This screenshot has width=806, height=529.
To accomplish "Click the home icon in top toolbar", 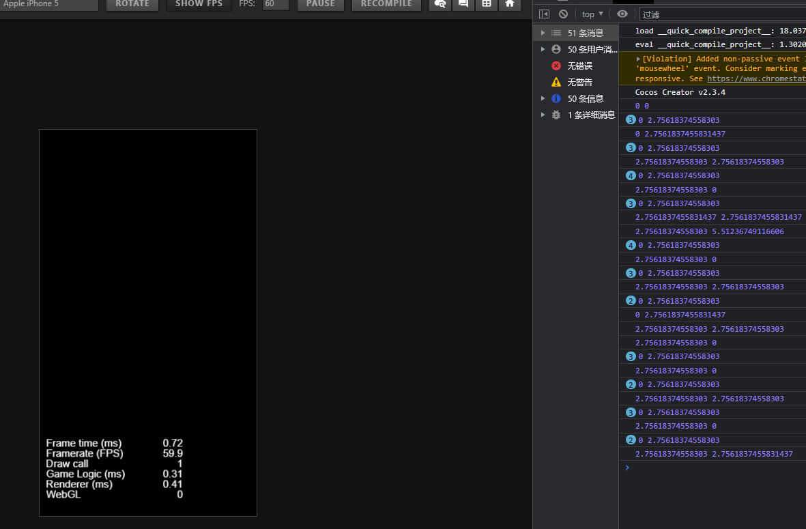I will coord(509,4).
